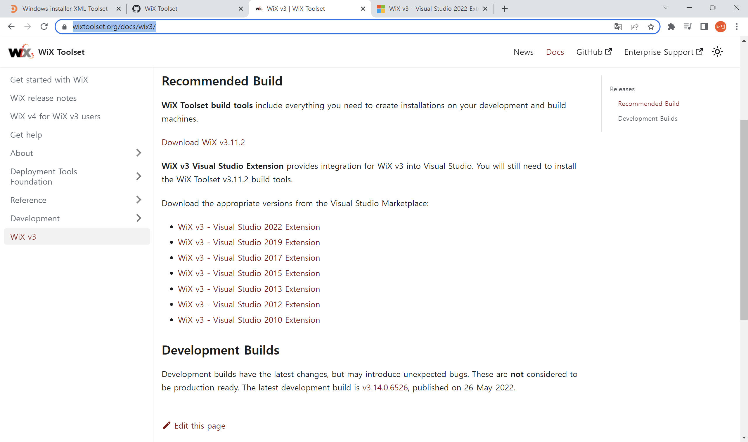Click the browser forward arrow

(x=28, y=27)
